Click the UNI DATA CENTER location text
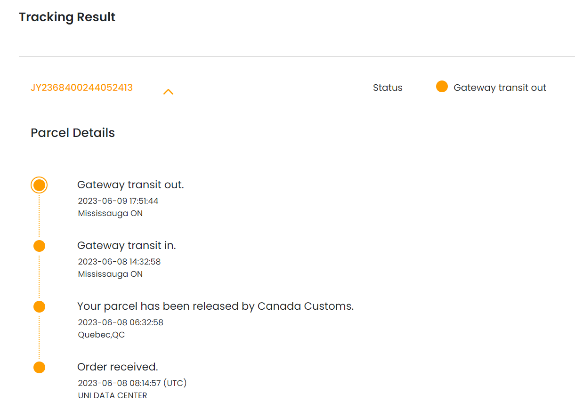575x402 pixels. coord(112,395)
